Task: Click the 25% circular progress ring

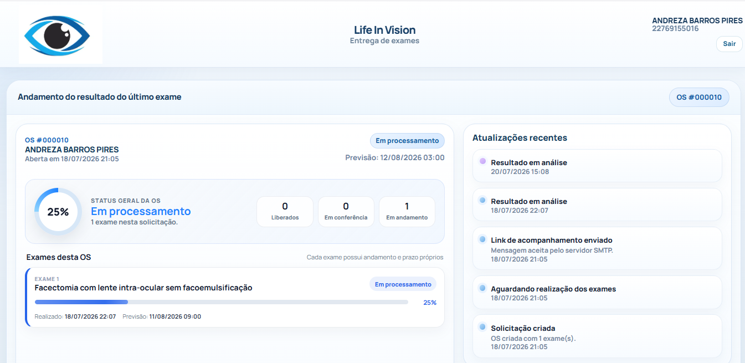Action: coord(58,211)
